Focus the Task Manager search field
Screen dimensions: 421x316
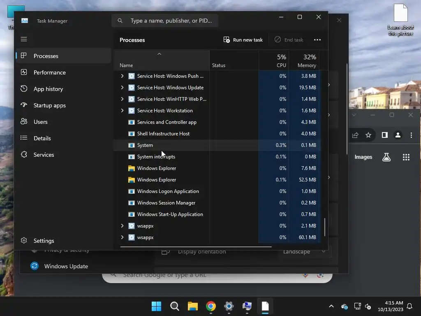click(x=165, y=21)
